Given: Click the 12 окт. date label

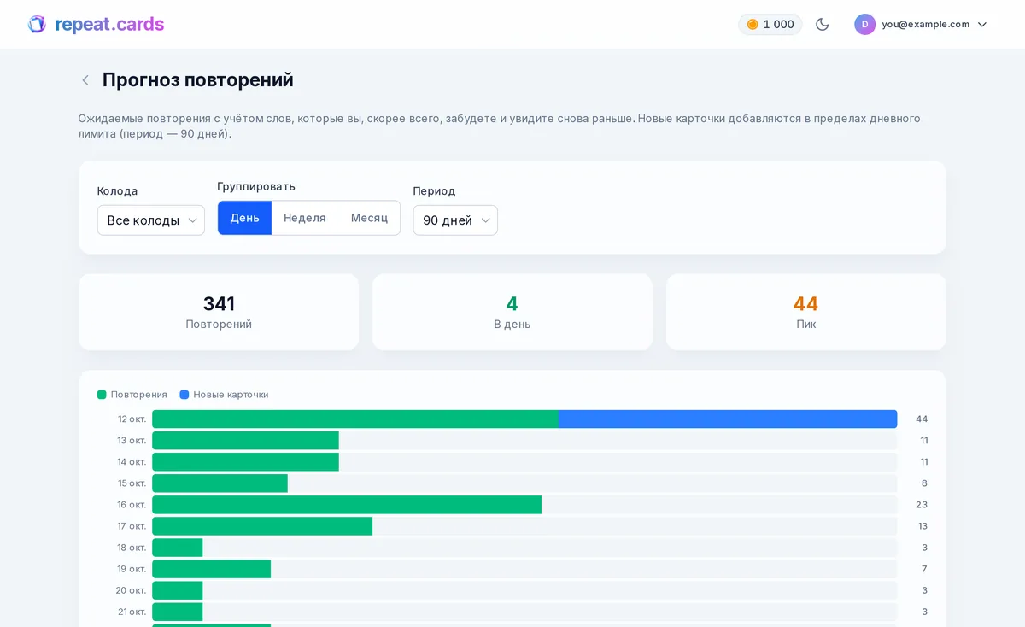Looking at the screenshot, I should 132,419.
